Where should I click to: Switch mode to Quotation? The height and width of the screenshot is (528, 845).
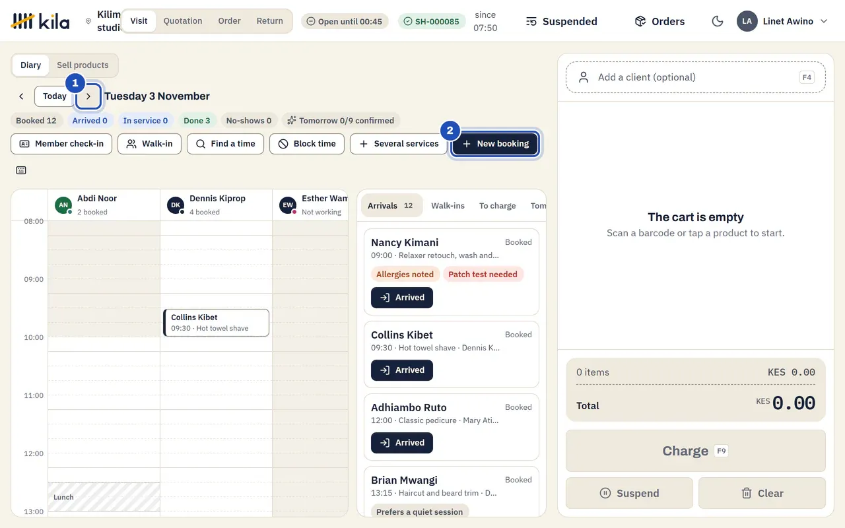183,21
